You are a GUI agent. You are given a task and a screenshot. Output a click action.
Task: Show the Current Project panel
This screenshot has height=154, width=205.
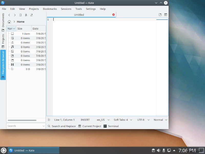pyautogui.click(x=90, y=126)
